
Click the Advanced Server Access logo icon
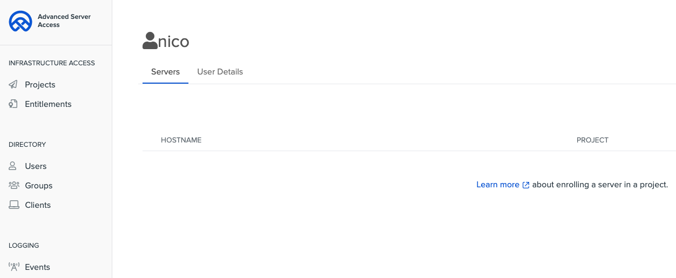(x=21, y=21)
